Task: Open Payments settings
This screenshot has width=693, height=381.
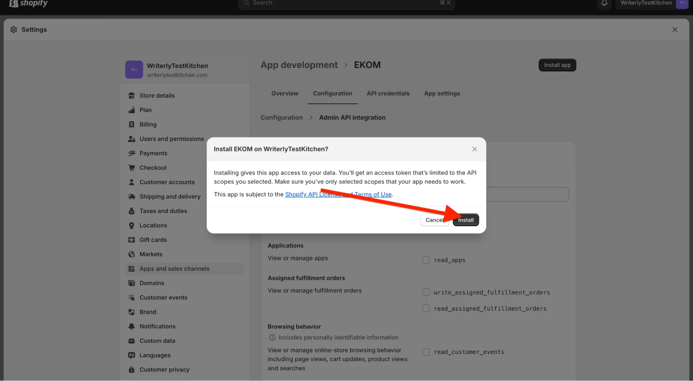Action: [184, 153]
